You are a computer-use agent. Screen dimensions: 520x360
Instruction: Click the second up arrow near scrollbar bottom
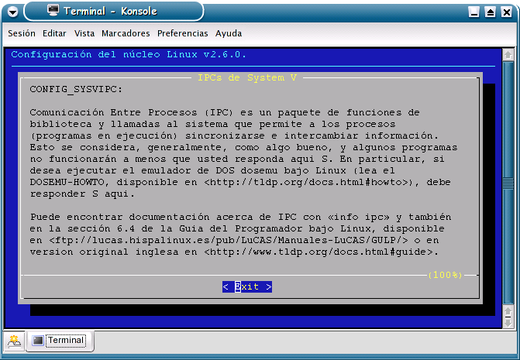(508, 311)
